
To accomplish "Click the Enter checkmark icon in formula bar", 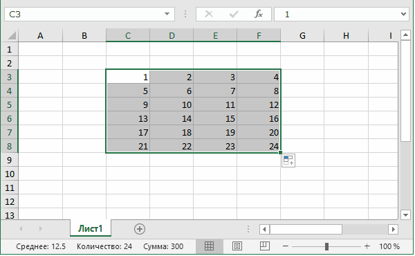I will point(234,14).
